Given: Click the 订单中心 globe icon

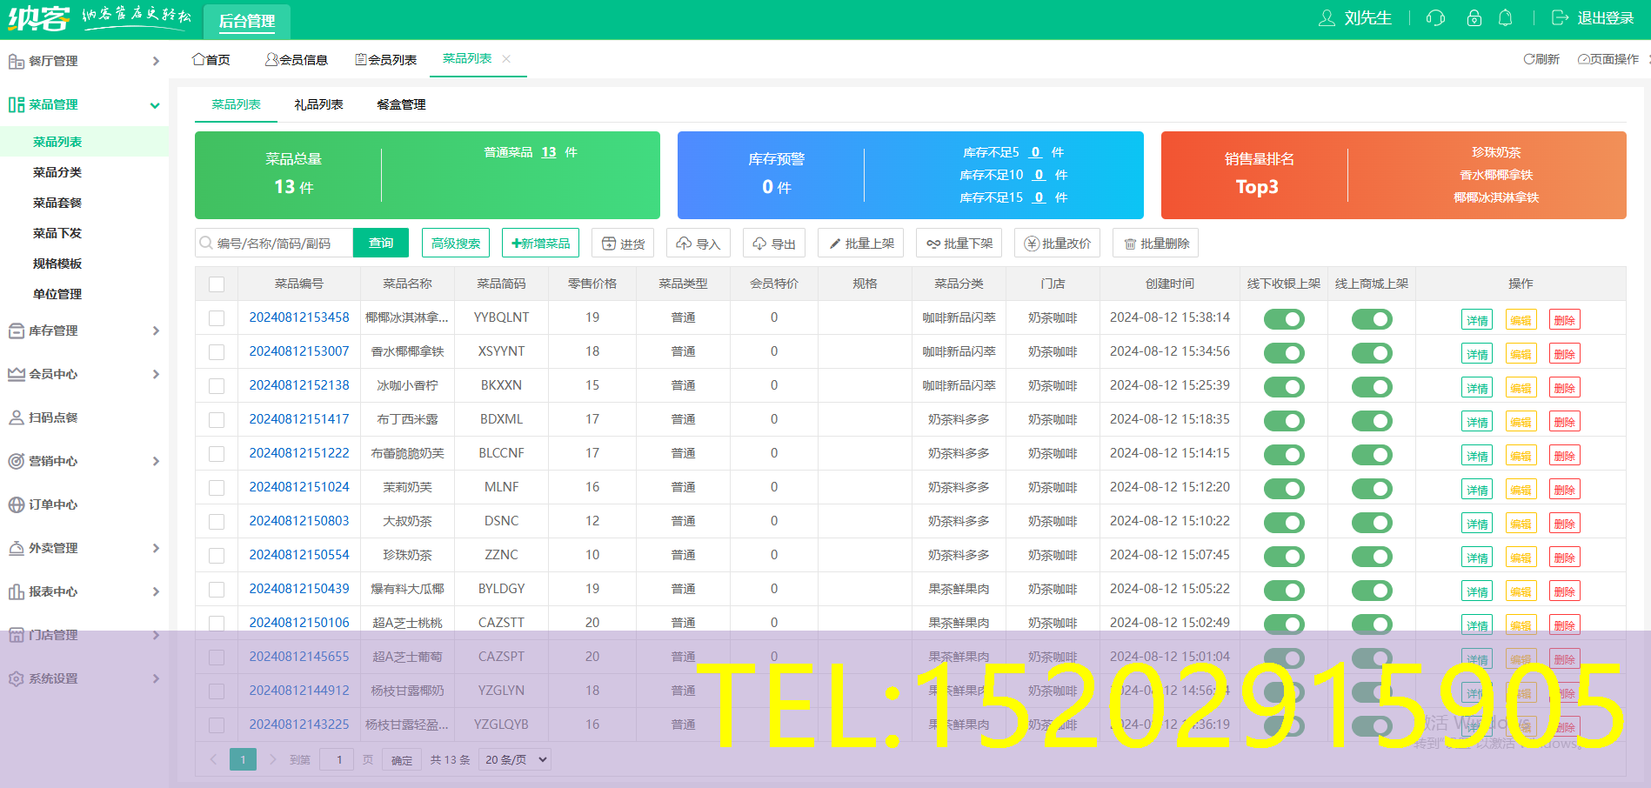Looking at the screenshot, I should pos(16,504).
